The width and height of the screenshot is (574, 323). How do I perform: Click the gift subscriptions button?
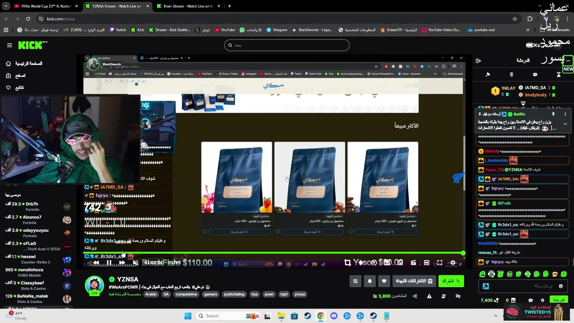pyautogui.click(x=414, y=281)
